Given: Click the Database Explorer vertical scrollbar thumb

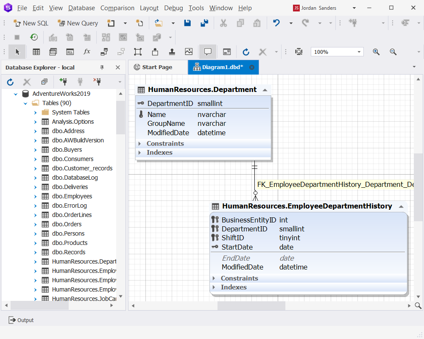Looking at the screenshot, I should click(120, 118).
